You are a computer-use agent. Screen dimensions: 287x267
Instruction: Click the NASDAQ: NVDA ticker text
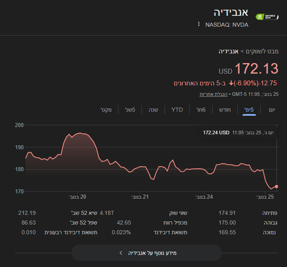tap(227, 25)
